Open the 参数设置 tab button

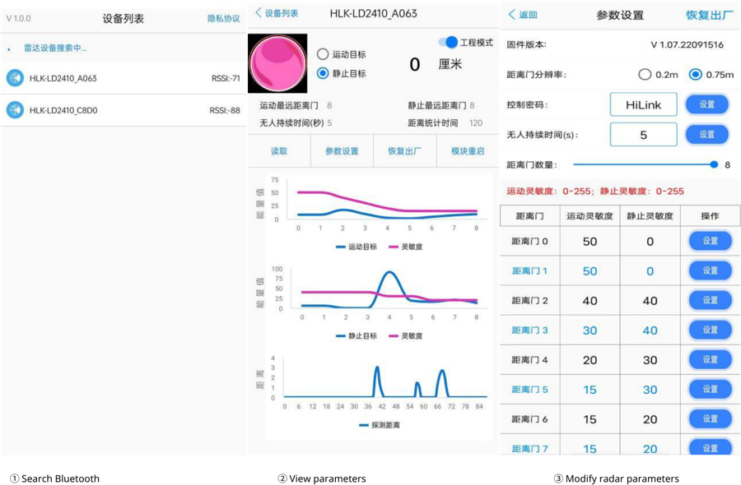(x=342, y=151)
